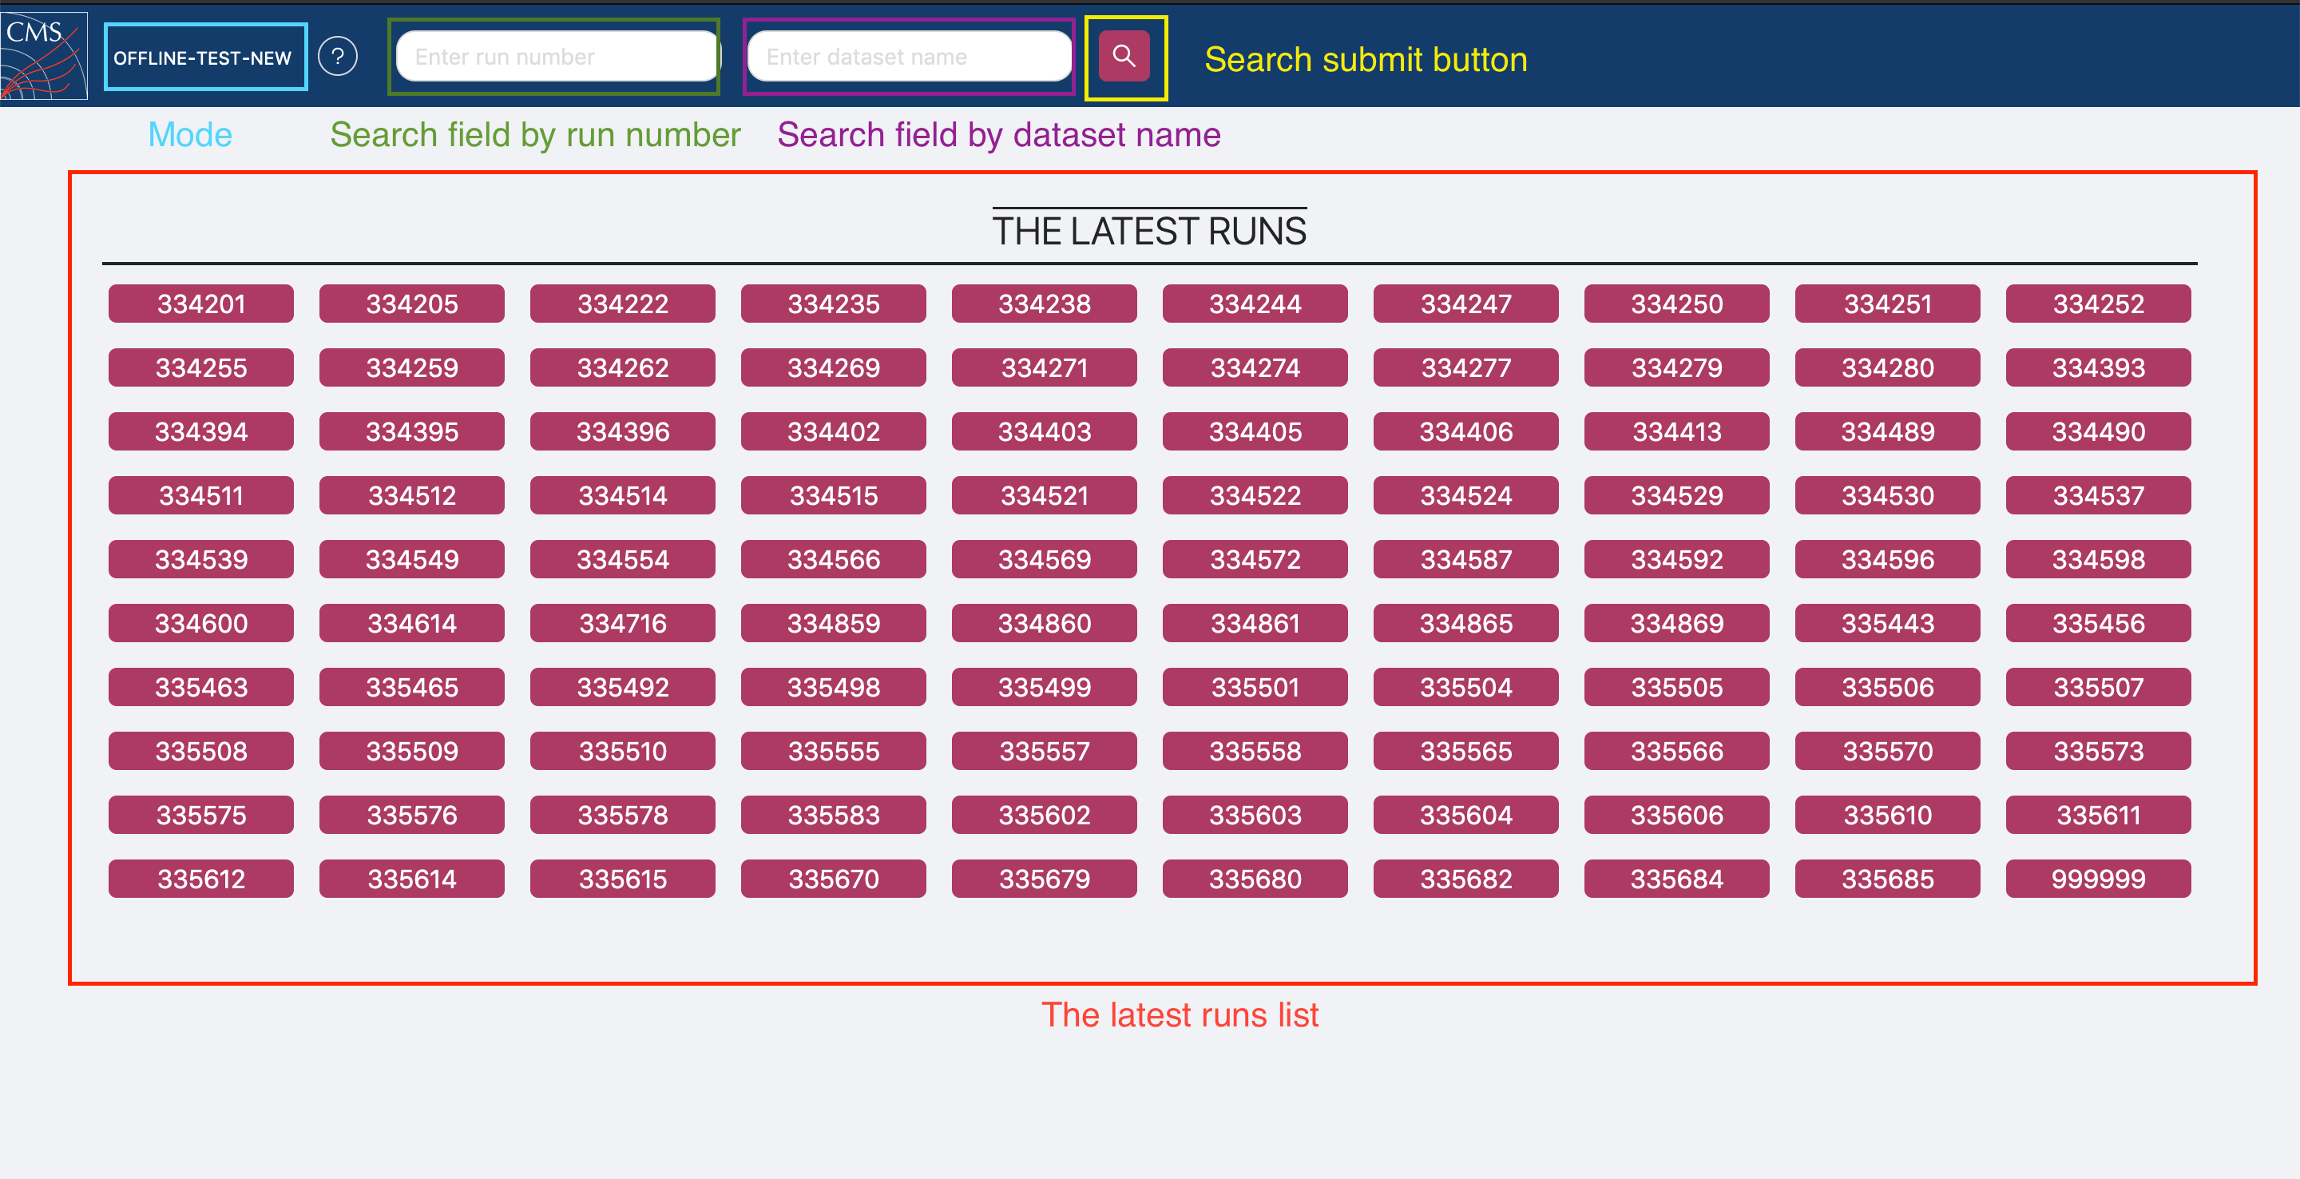Select run 334521 from latest runs

pos(1044,496)
